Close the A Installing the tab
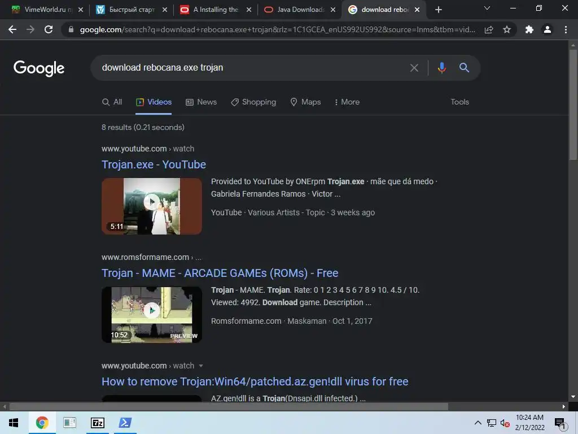The width and height of the screenshot is (578, 434). coord(249,10)
